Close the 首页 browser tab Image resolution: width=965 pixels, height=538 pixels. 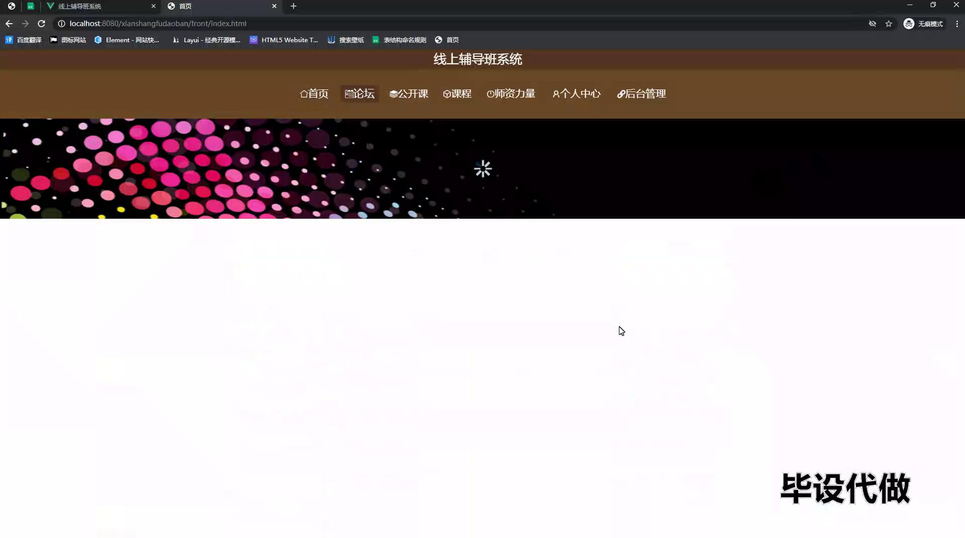[274, 6]
